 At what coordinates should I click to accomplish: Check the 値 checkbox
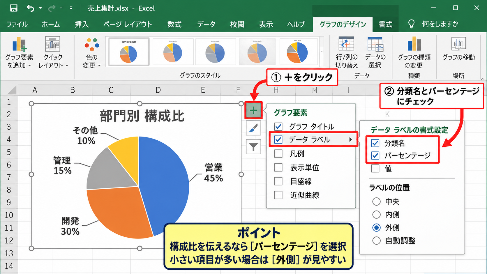click(375, 168)
